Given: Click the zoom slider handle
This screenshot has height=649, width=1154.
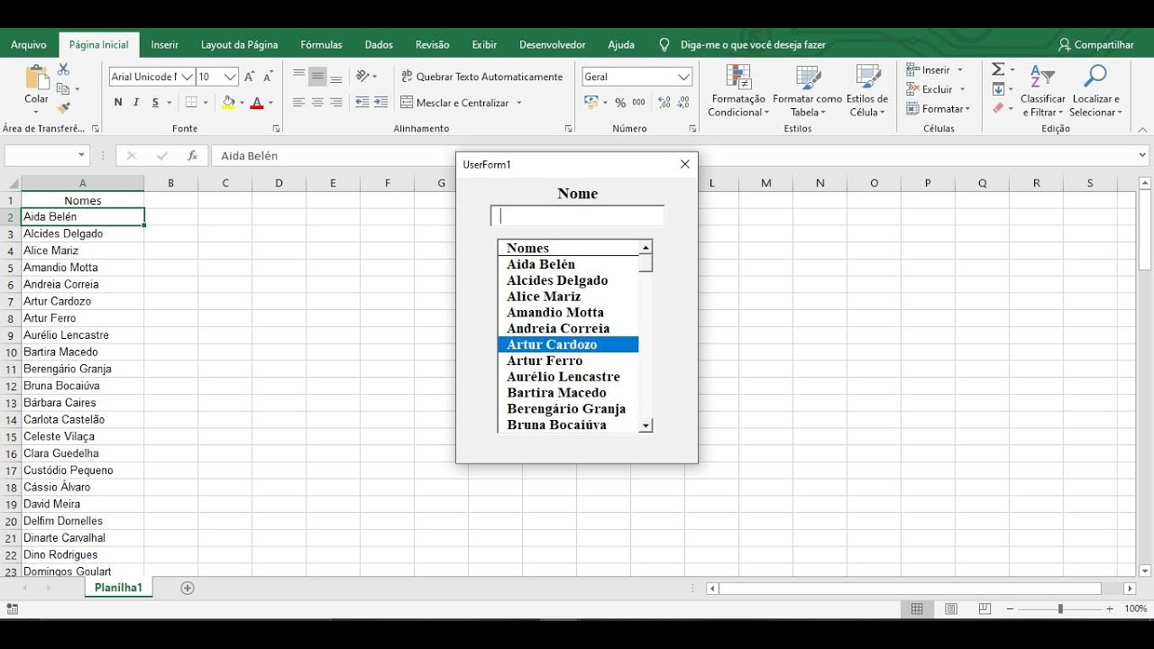Looking at the screenshot, I should (x=1060, y=609).
